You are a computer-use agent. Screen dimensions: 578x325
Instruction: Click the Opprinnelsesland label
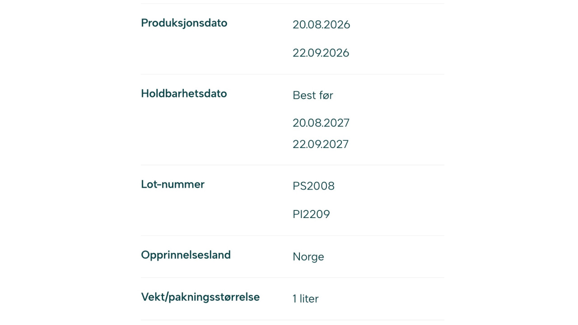186,255
